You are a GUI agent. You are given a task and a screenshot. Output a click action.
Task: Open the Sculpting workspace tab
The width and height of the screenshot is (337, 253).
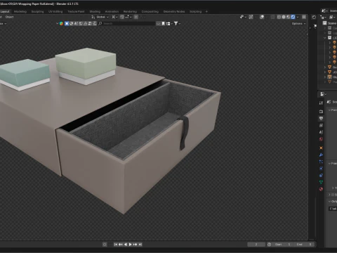pyautogui.click(x=37, y=11)
